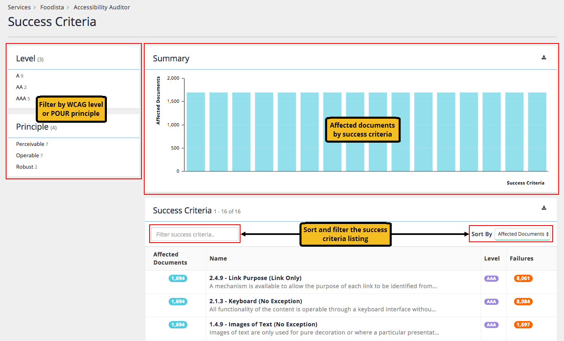Click the 1,697 failures badge
This screenshot has height=341, width=564.
point(523,325)
